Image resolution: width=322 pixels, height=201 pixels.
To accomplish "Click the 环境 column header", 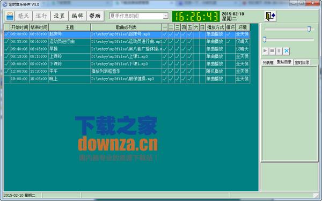I will [243, 27].
